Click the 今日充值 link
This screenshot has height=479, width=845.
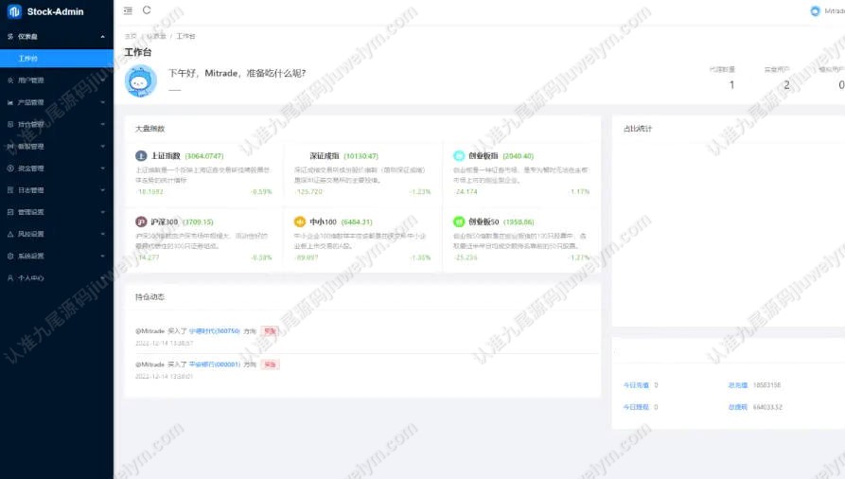point(637,385)
